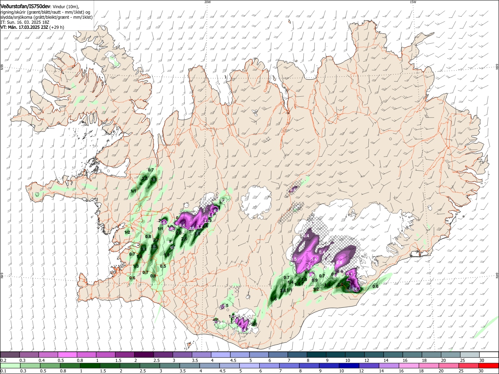
Task: Click the '(+29 h)' forecast offset text
Action: [57, 27]
